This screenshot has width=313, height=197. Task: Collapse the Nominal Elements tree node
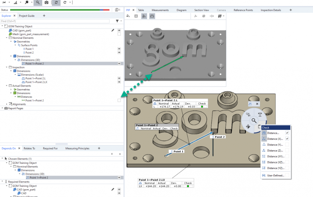point(7,38)
